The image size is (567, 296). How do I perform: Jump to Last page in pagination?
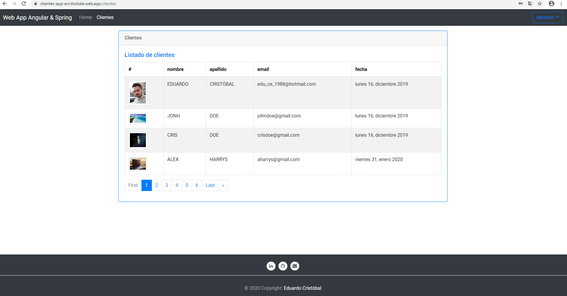click(210, 185)
